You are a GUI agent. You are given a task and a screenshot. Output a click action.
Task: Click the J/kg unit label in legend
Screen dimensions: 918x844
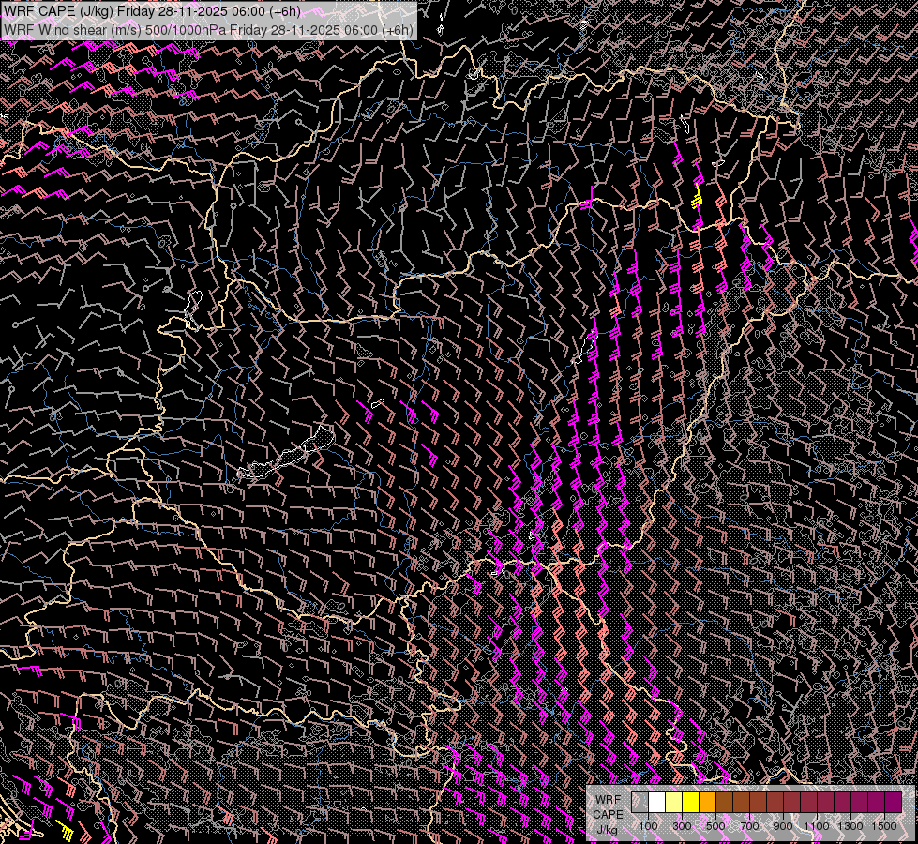(607, 829)
